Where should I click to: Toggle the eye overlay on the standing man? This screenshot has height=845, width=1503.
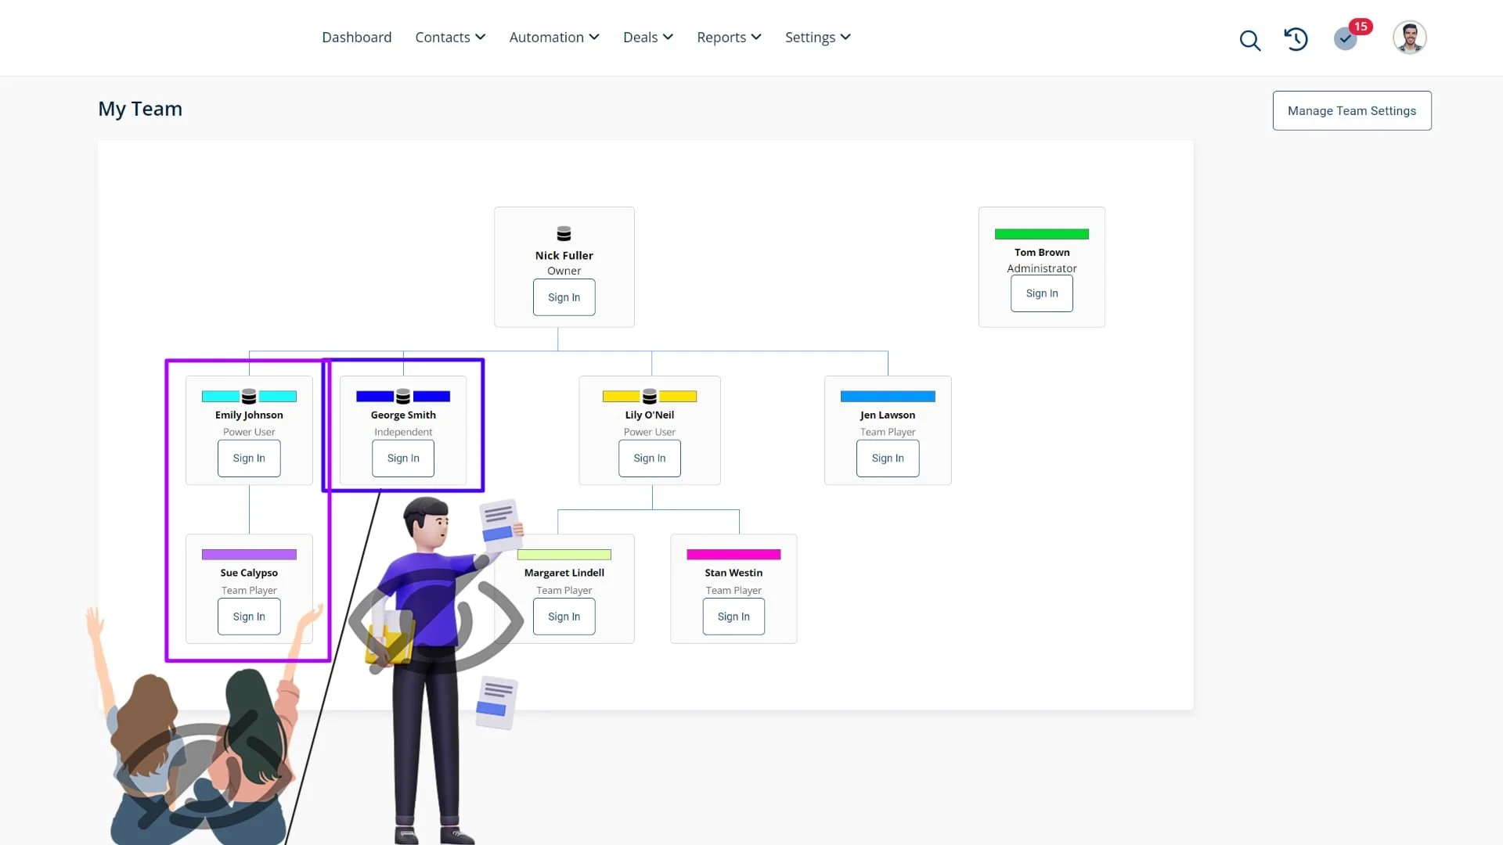point(436,622)
